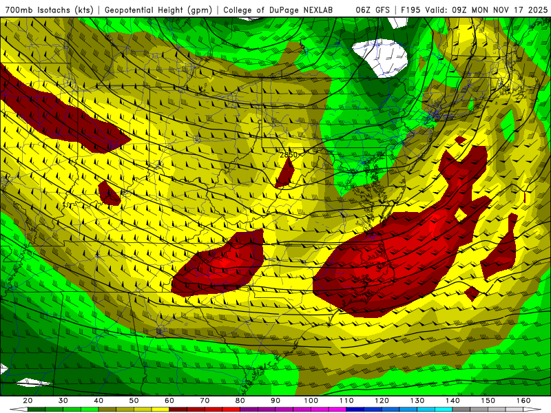Image resolution: width=551 pixels, height=413 pixels.
Task: Click the darkest green swatch starting at 20
Action: (37, 410)
